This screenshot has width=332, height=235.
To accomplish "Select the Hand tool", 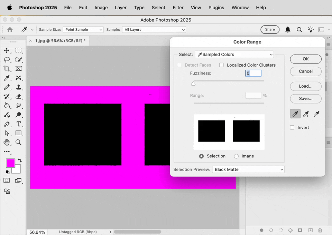I will click(x=7, y=142).
